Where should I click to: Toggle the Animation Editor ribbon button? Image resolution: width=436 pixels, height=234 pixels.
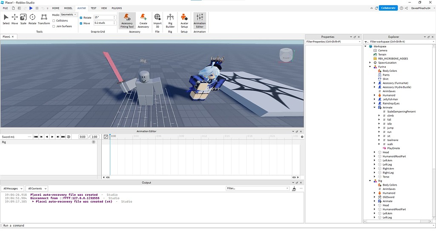[200, 21]
